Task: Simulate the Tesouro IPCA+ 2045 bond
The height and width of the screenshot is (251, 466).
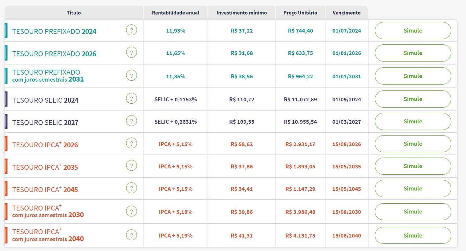Action: point(413,188)
